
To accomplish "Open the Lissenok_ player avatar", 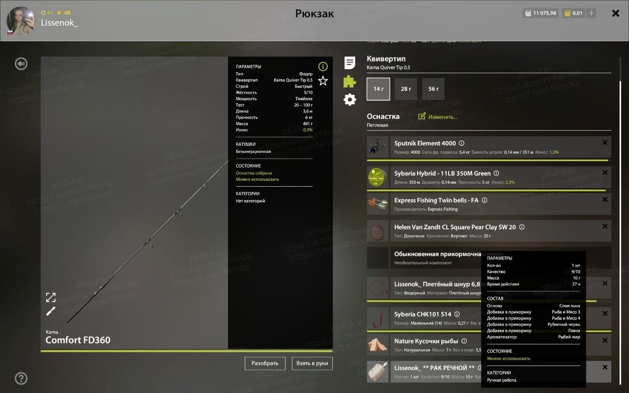I will tap(21, 21).
